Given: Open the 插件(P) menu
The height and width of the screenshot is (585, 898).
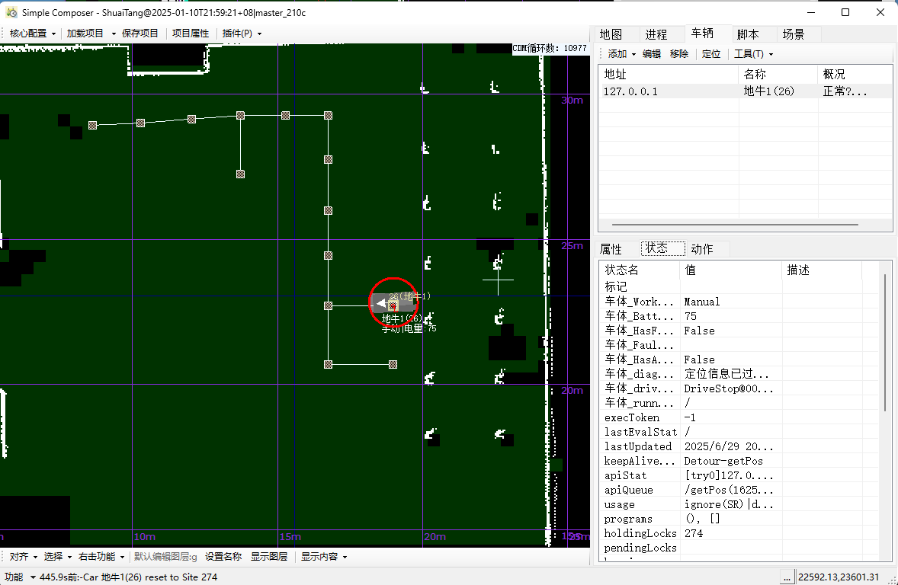Looking at the screenshot, I should pyautogui.click(x=242, y=34).
